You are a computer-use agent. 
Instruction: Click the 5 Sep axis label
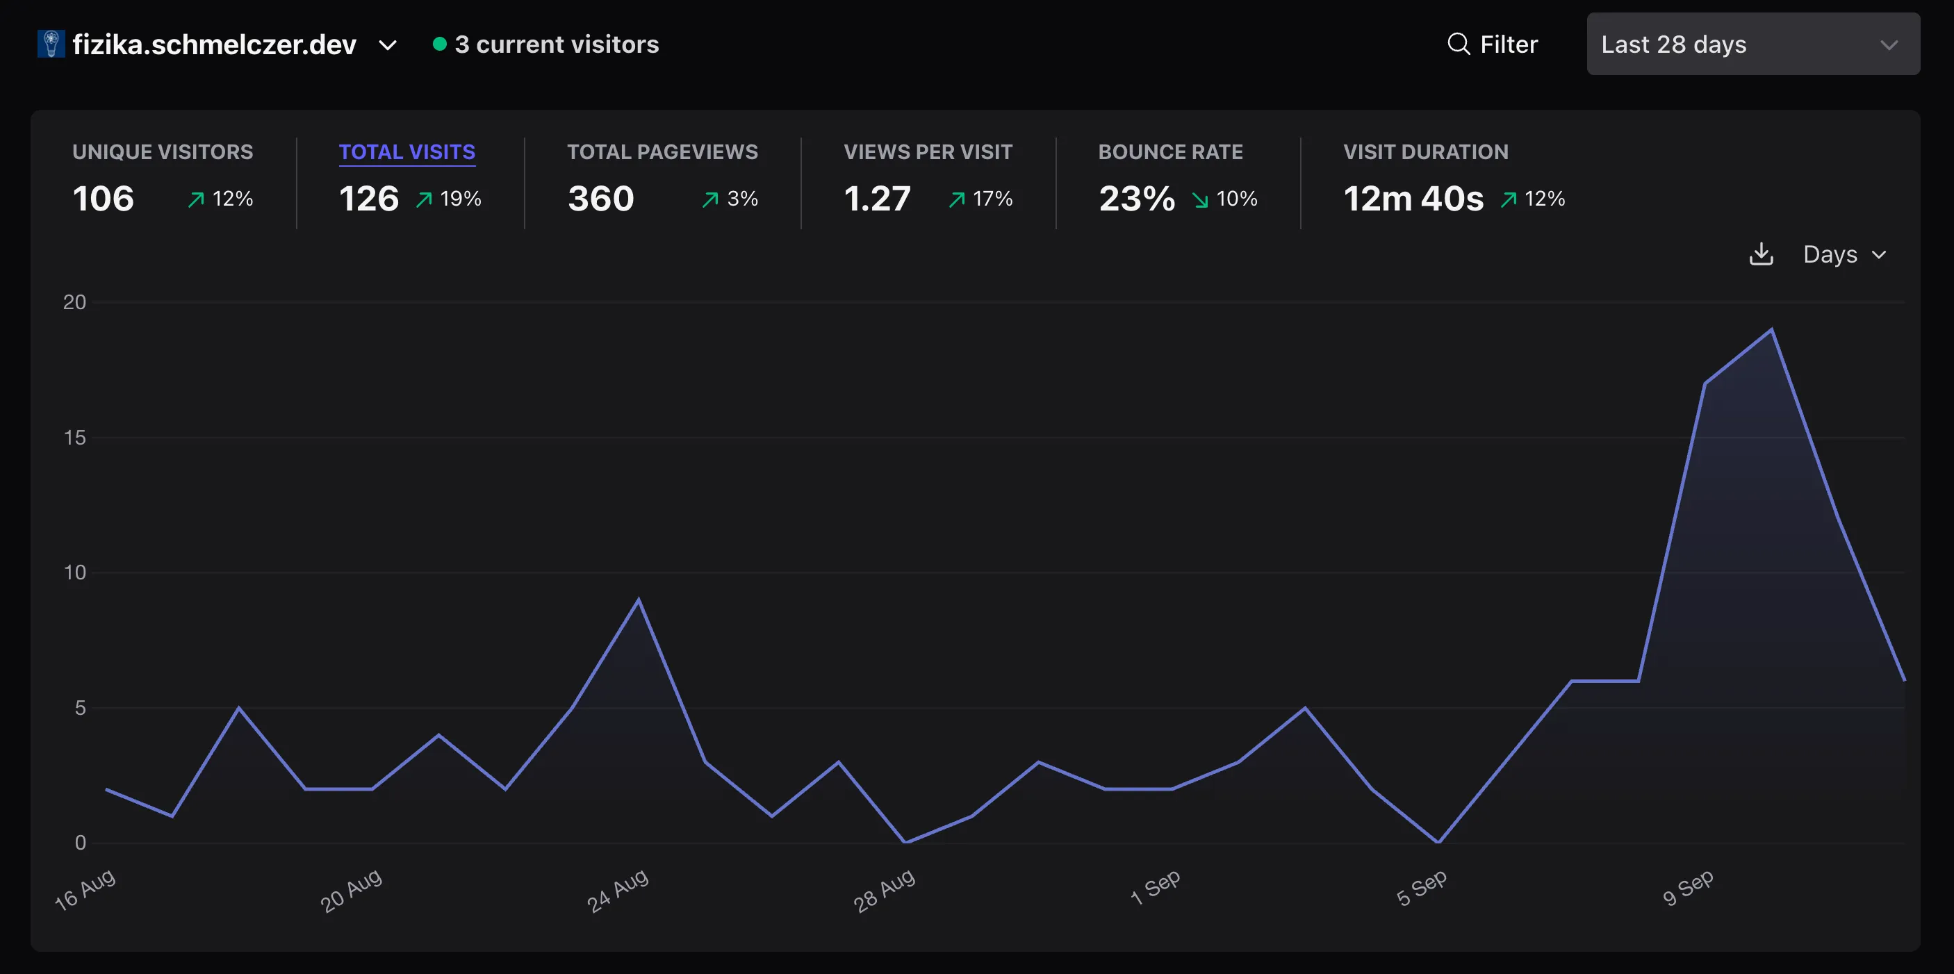(1422, 888)
